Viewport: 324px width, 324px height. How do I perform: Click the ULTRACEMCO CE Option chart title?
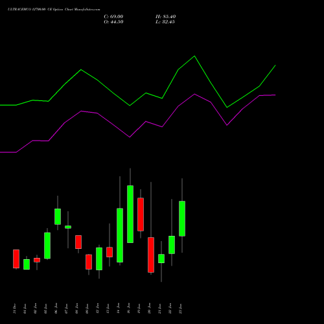click(54, 10)
